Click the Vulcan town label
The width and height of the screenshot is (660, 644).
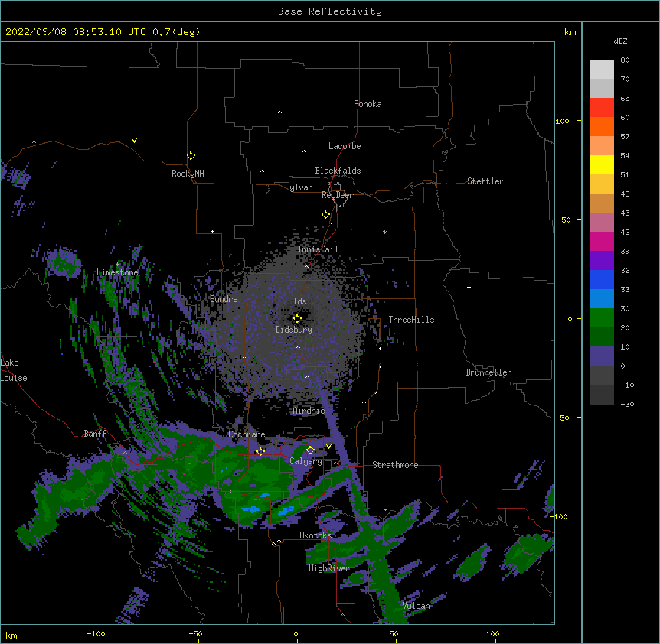(416, 606)
